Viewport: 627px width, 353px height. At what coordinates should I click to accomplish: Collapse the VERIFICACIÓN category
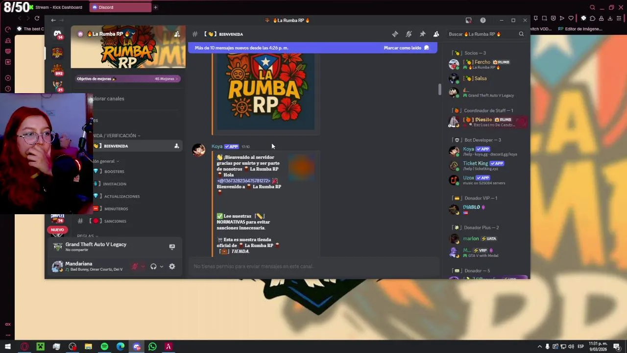(x=118, y=136)
